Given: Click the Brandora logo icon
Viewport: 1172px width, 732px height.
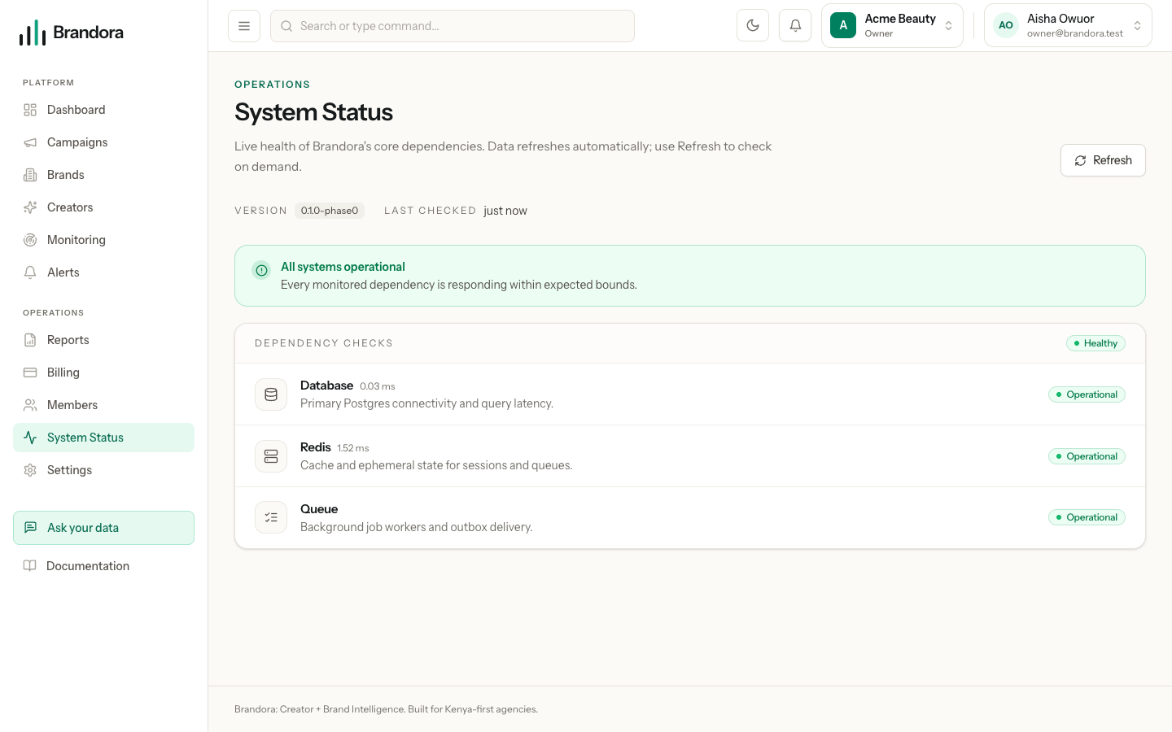Looking at the screenshot, I should [33, 33].
